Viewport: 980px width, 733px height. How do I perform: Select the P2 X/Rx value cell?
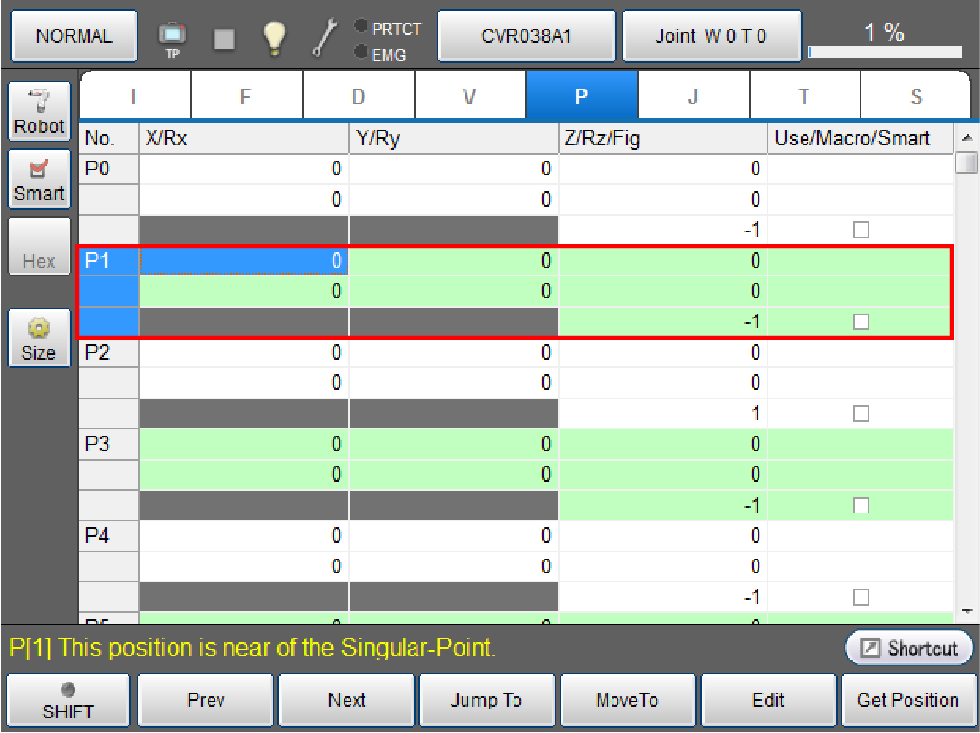point(244,353)
